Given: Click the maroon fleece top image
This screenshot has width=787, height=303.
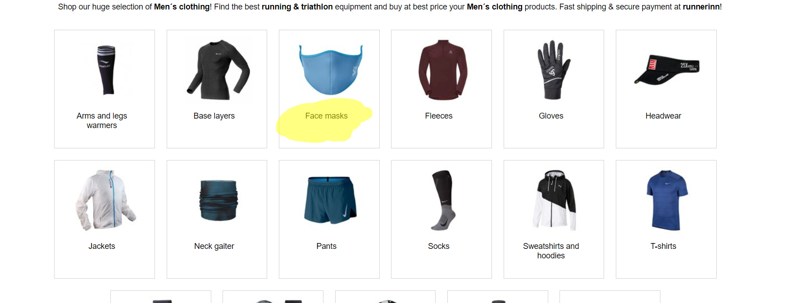Looking at the screenshot, I should click(443, 70).
